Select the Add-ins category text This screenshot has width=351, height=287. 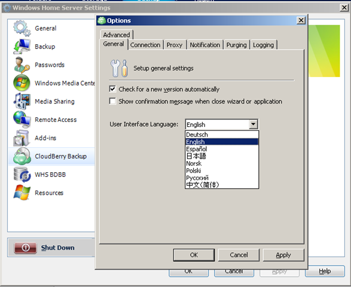click(45, 138)
